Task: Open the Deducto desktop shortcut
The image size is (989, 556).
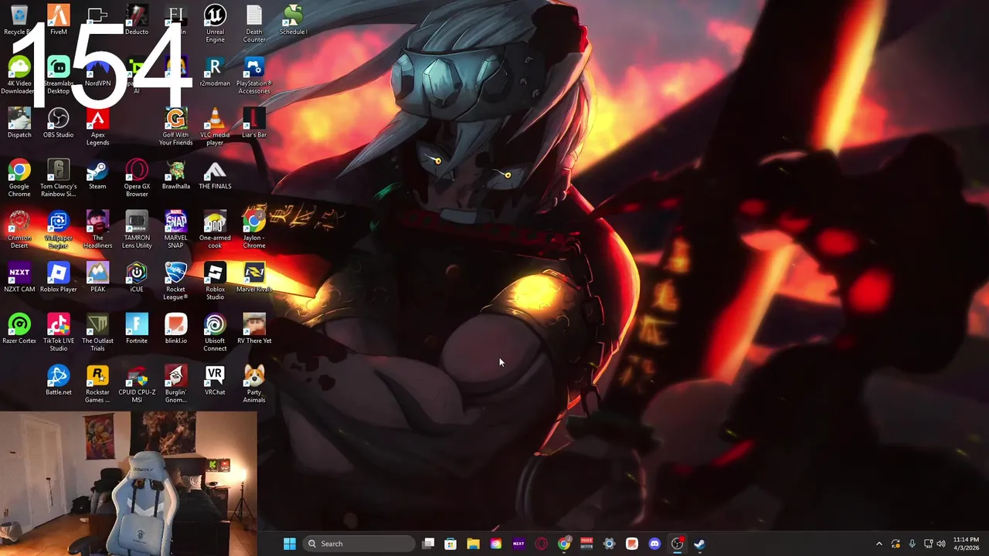Action: [x=137, y=20]
